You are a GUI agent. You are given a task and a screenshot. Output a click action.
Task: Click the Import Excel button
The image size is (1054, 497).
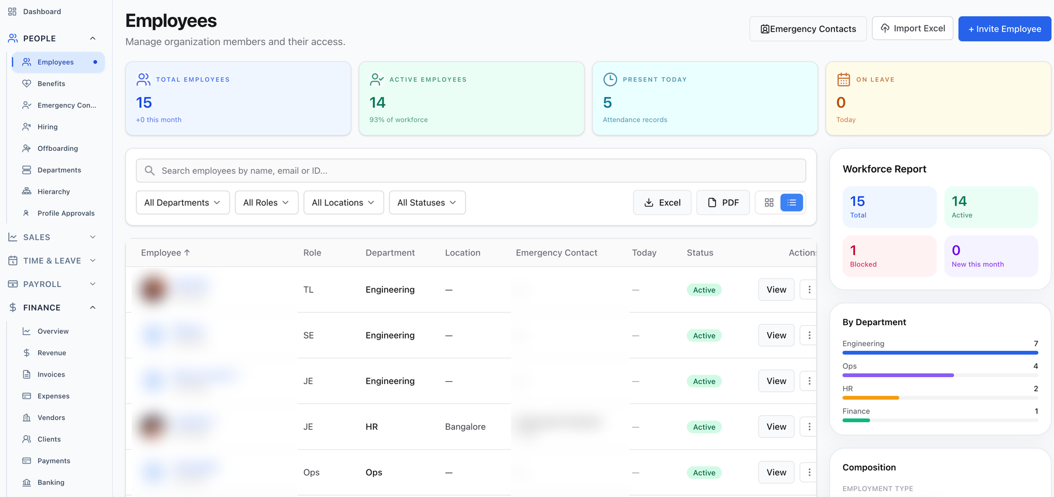912,28
